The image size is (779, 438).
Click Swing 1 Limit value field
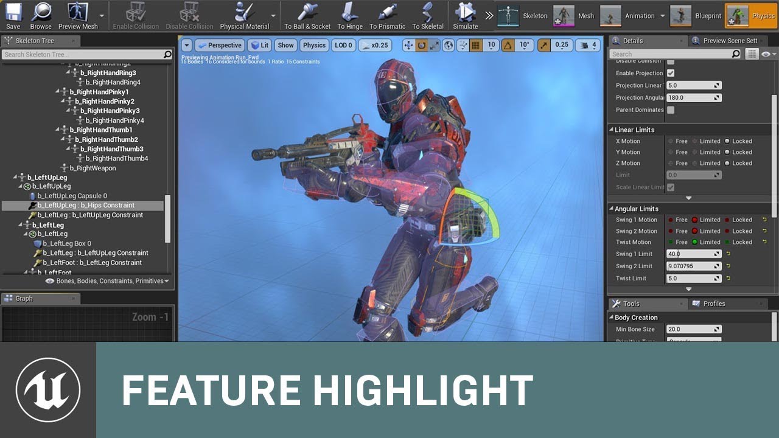coord(693,254)
